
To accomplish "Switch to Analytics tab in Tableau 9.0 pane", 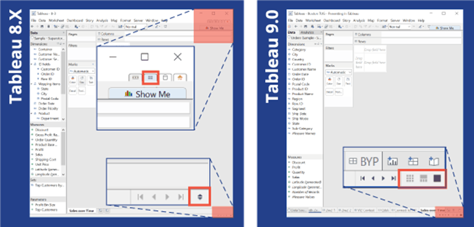I will click(x=306, y=32).
